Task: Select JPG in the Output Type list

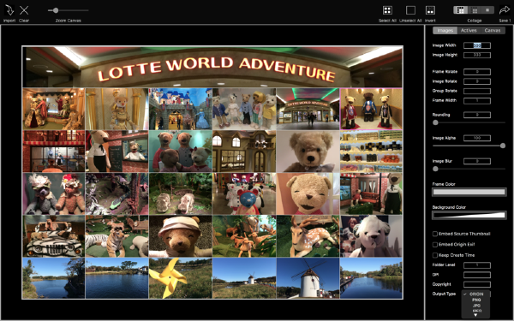Action: click(x=476, y=306)
